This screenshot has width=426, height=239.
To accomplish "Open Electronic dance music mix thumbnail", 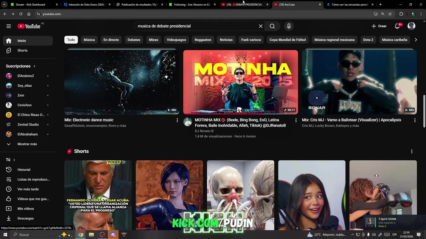I will point(122,82).
